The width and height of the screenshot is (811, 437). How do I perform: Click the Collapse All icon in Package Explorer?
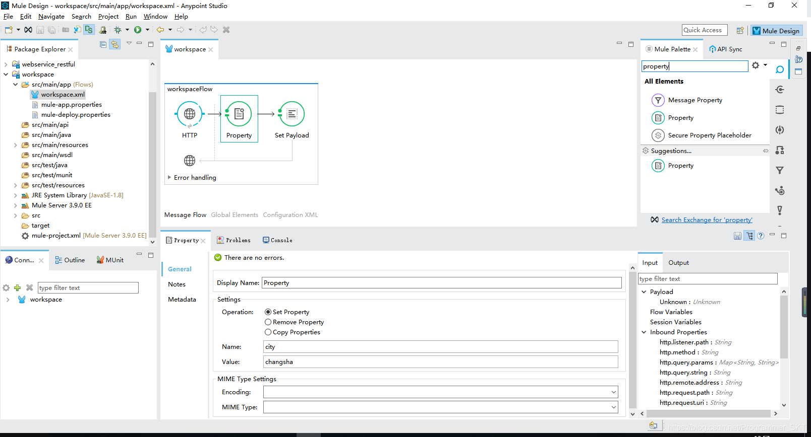pos(103,44)
